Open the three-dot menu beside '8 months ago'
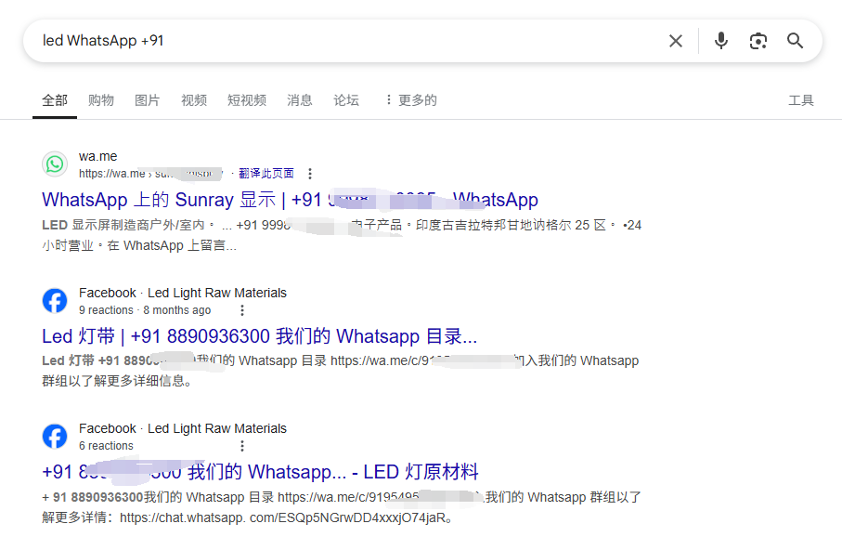The height and width of the screenshot is (550, 842). 242,310
